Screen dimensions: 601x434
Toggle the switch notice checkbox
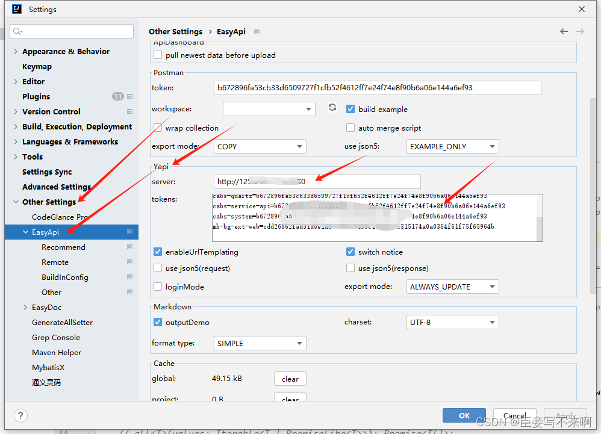tap(350, 252)
